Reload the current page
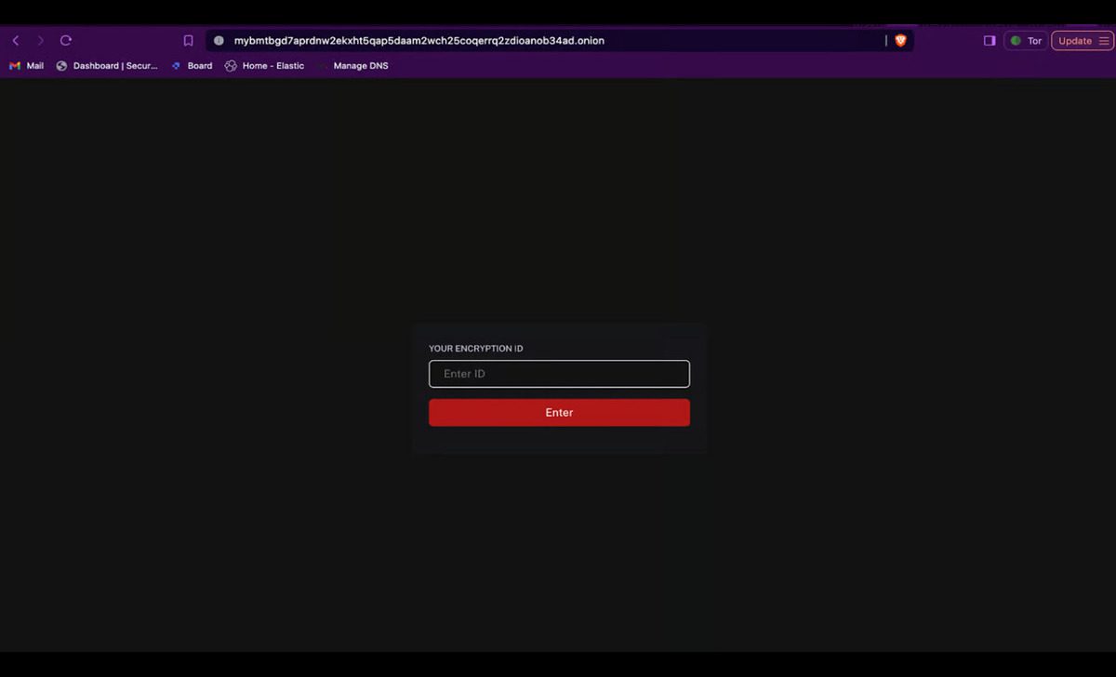Viewport: 1116px width, 677px height. [x=66, y=41]
